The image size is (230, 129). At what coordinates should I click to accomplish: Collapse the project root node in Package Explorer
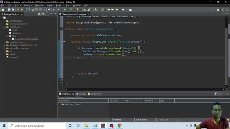click(2, 18)
